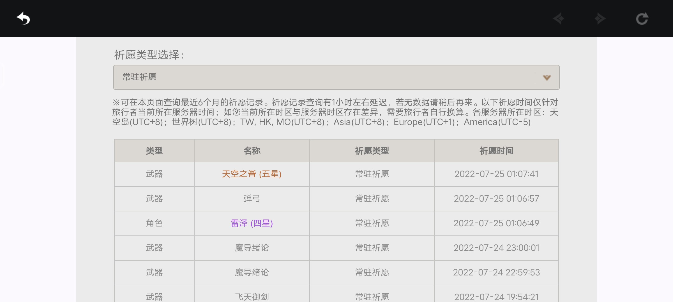
Task: Click timestamp 2022-07-25 01:06:57
Action: [496, 199]
